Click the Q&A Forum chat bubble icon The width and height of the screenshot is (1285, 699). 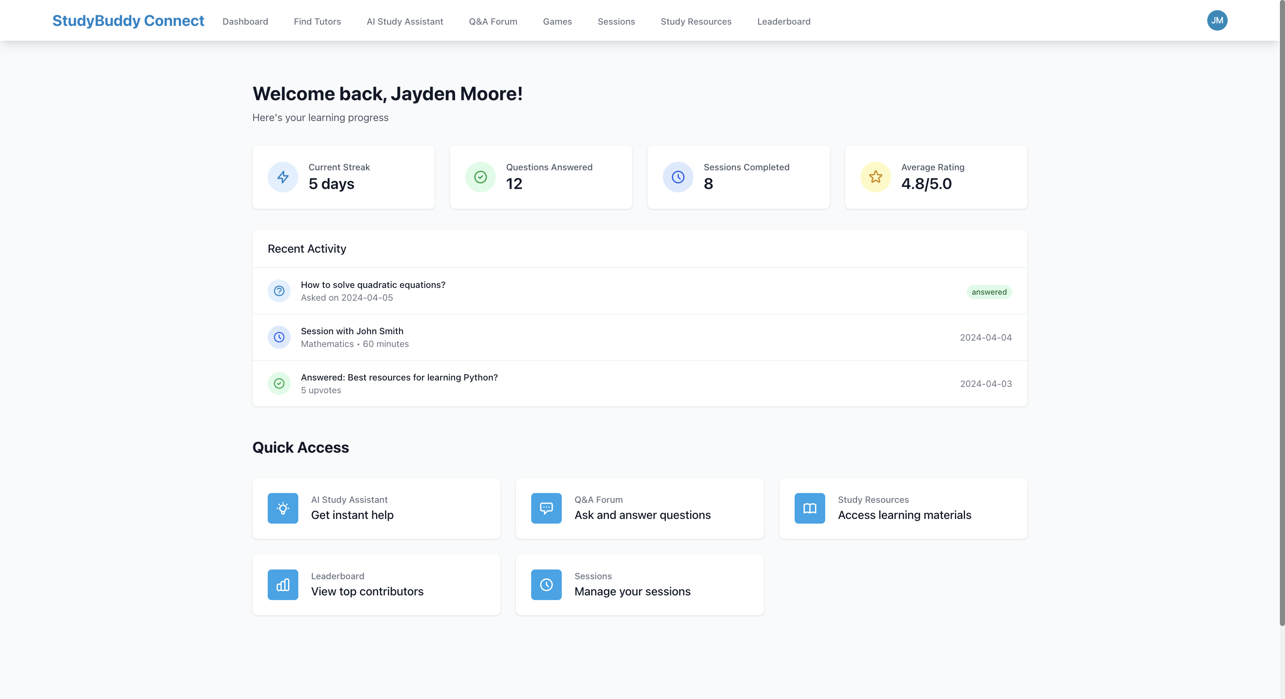[546, 508]
